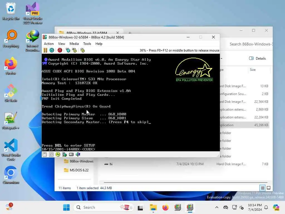Select the Visual Studio Code desktop shortcut

pos(11,150)
